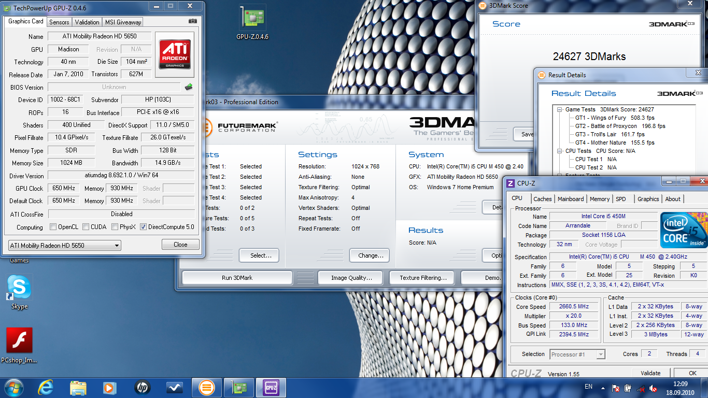Image resolution: width=708 pixels, height=398 pixels.
Task: Collapse the Game Tests tree node
Action: (x=560, y=109)
